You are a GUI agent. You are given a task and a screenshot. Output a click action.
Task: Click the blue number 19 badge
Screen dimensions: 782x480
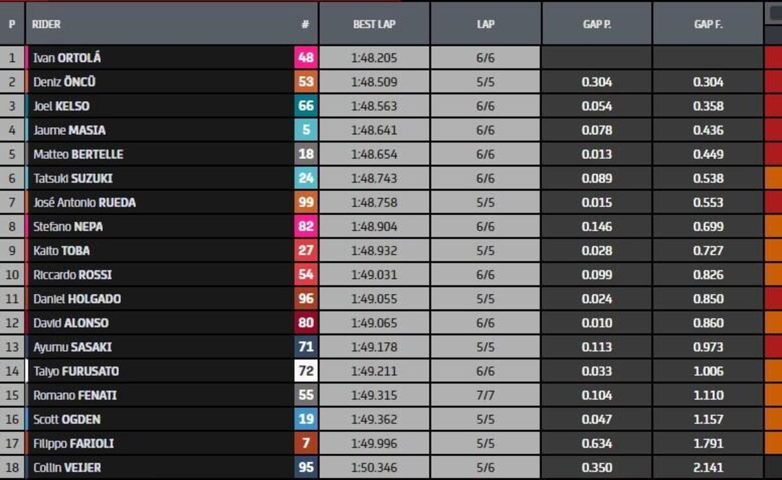(306, 419)
